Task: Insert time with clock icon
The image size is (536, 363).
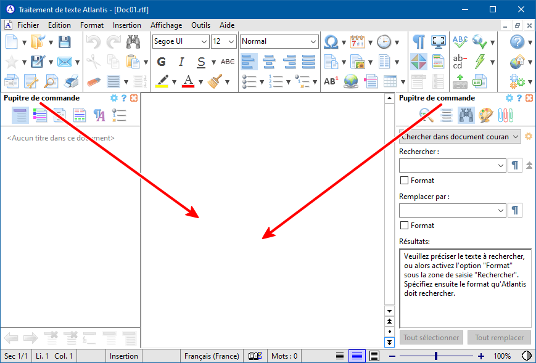Action: click(x=384, y=42)
